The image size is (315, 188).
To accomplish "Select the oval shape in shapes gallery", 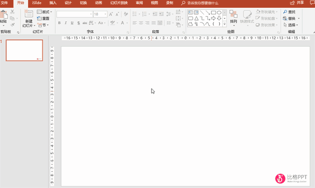I will point(219,13).
